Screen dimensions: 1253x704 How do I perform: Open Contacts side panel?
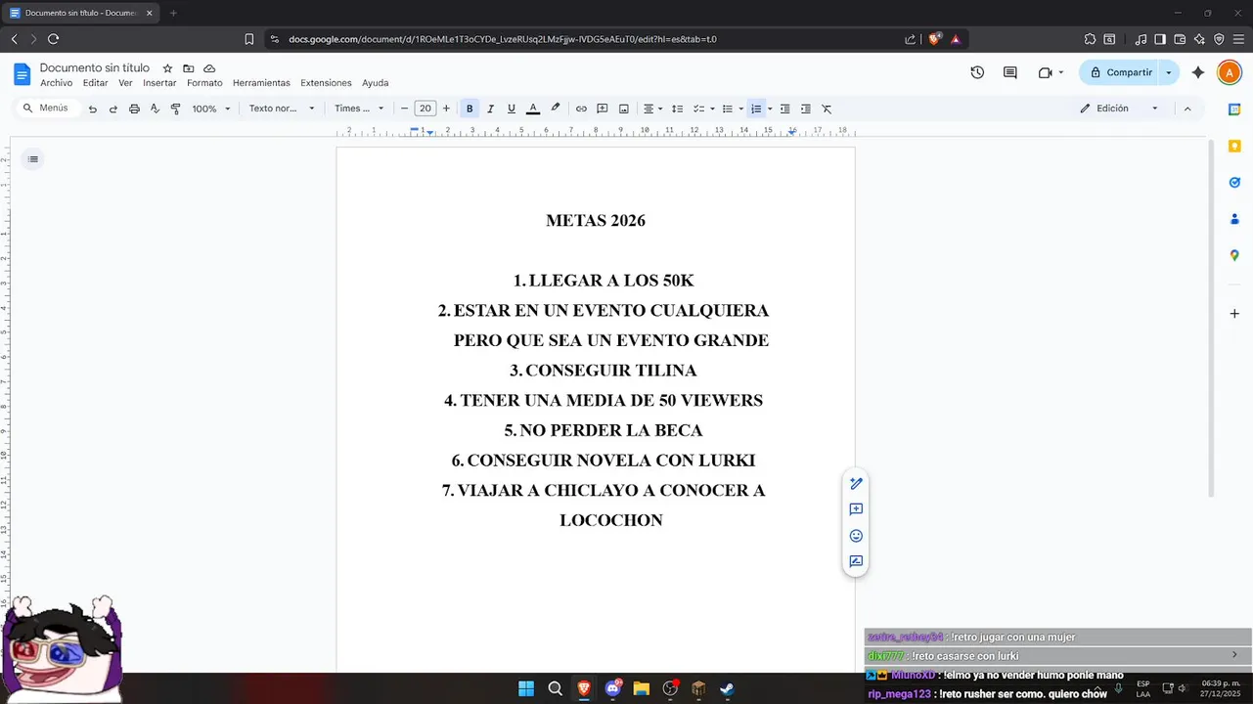1234,219
